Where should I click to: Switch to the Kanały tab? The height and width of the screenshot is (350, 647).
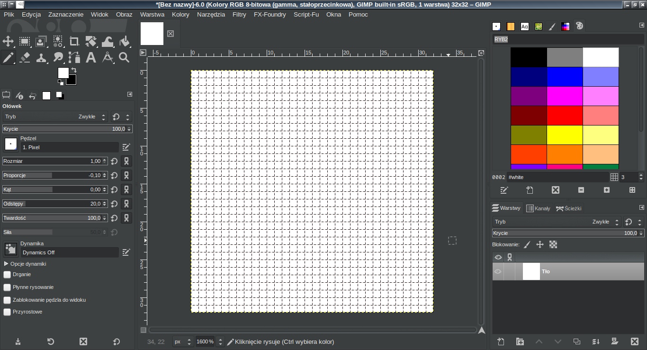pyautogui.click(x=538, y=208)
